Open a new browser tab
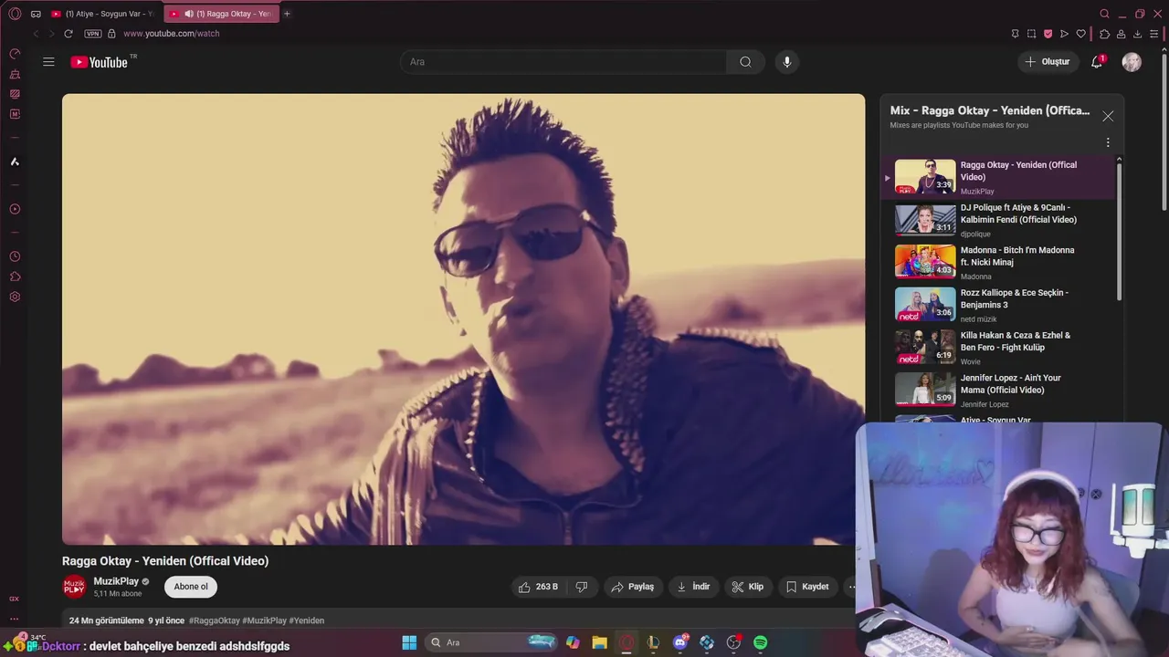 pyautogui.click(x=287, y=14)
